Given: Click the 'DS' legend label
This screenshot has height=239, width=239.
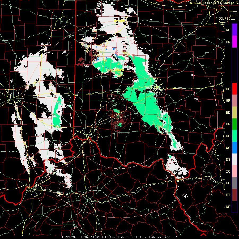Looking at the screenshot, I should [x=228, y=160].
